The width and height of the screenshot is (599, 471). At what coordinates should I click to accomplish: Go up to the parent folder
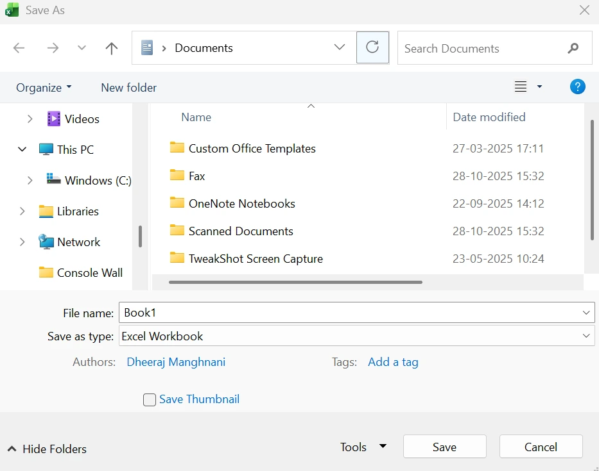(111, 48)
